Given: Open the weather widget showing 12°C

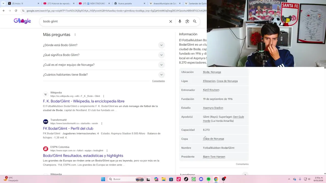Looking at the screenshot, I should pos(11,179).
